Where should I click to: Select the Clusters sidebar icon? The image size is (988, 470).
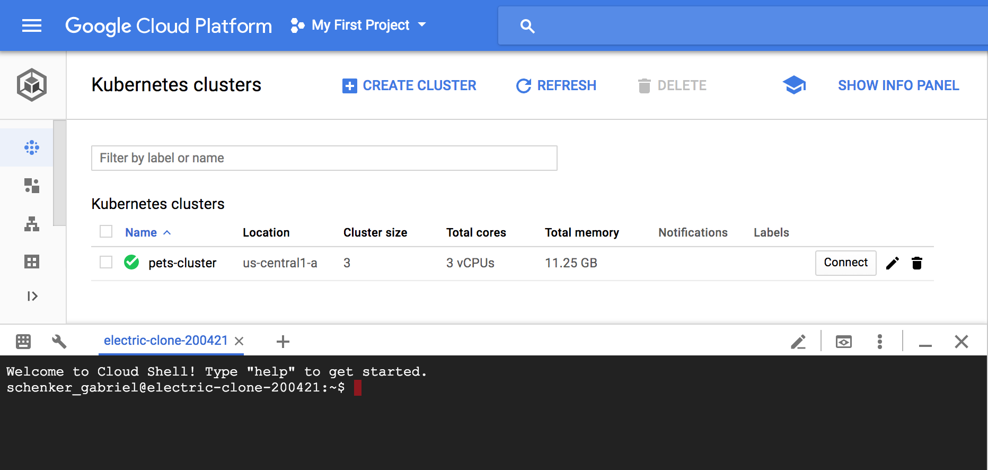32,147
